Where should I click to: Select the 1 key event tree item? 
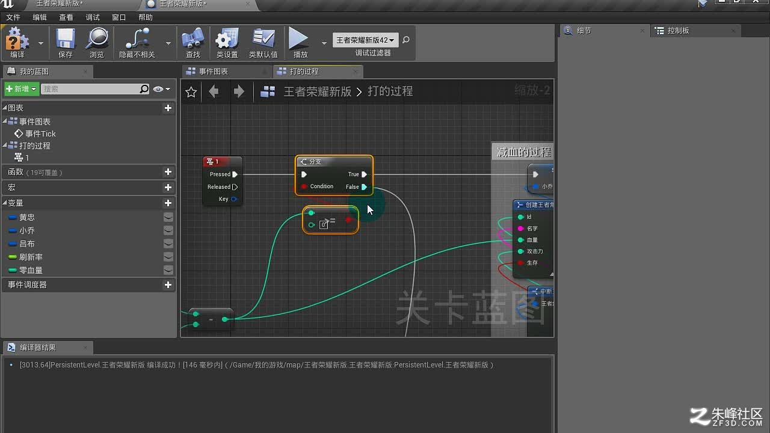[x=27, y=158]
